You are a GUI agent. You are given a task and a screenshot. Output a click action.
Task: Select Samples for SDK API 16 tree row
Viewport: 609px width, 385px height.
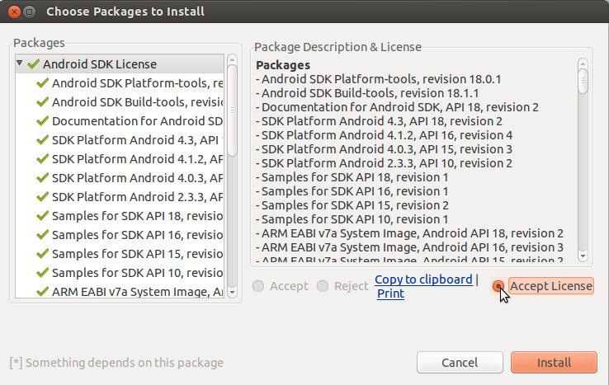pyautogui.click(x=120, y=235)
